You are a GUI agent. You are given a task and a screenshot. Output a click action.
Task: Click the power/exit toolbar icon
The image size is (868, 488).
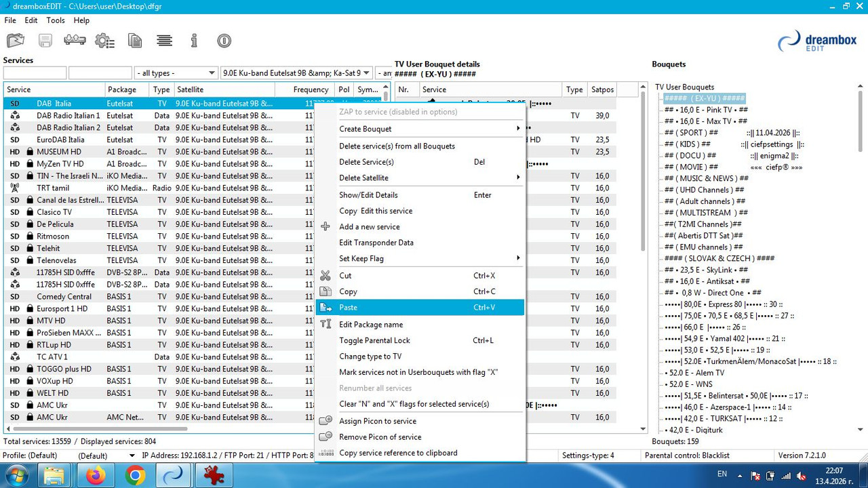(x=224, y=41)
